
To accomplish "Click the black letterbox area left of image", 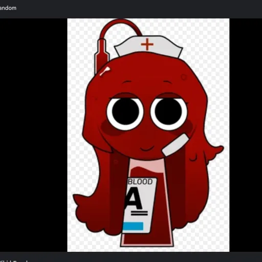I will pos(34,135).
